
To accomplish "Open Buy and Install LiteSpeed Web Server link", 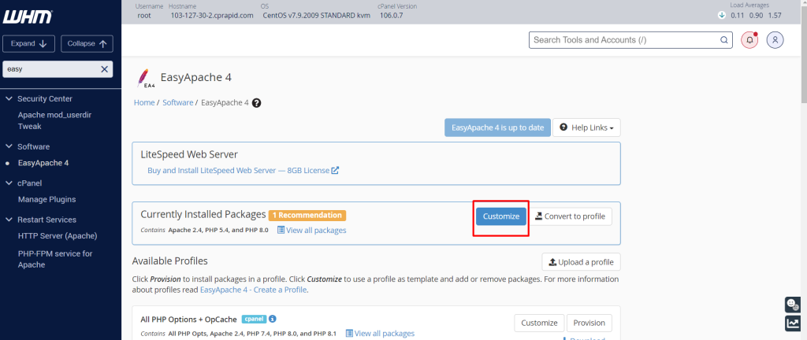I will point(238,171).
